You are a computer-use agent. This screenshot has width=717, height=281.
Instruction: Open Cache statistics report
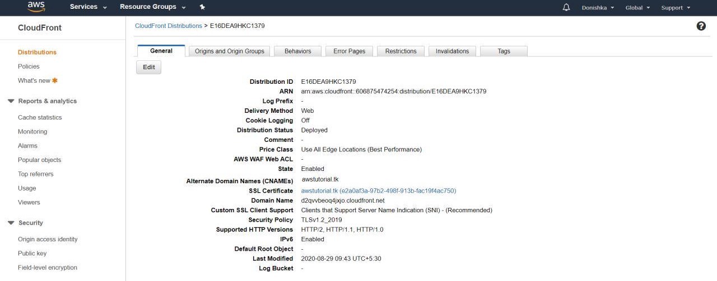tap(40, 117)
